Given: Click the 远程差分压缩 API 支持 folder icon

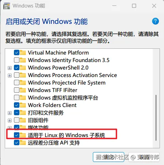Looking at the screenshot, I should tap(23, 142).
